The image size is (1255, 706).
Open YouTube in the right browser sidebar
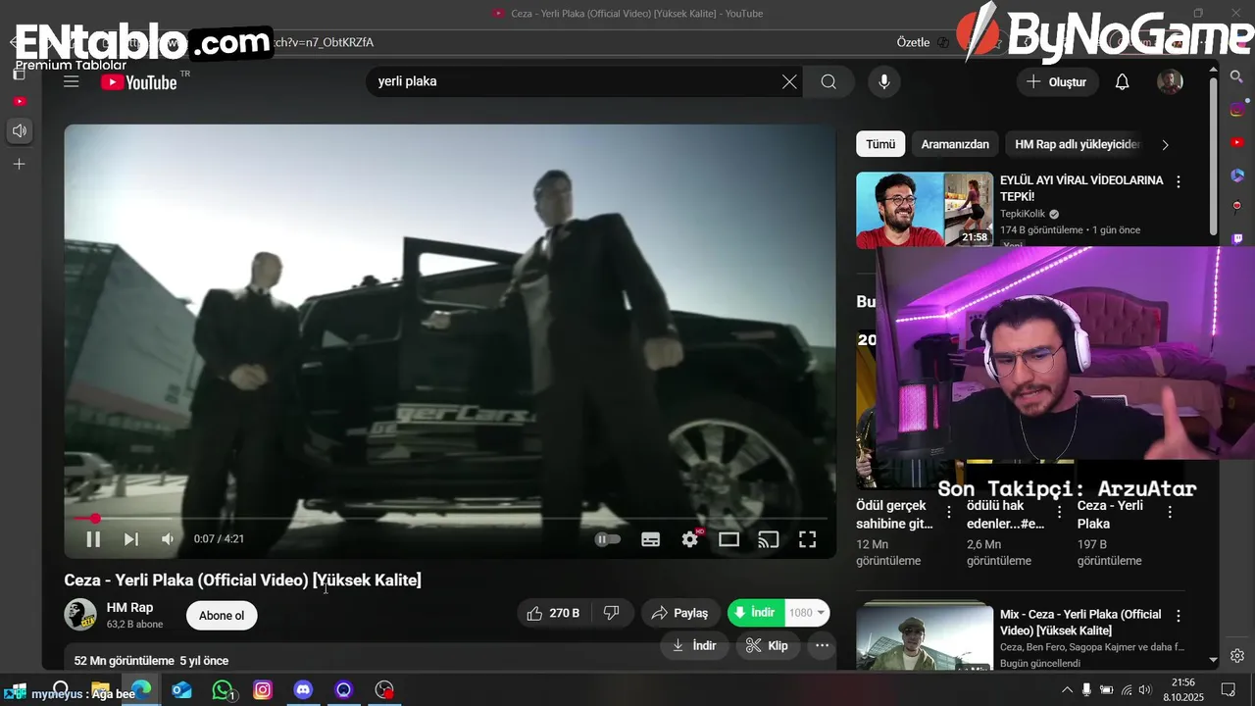click(1237, 142)
